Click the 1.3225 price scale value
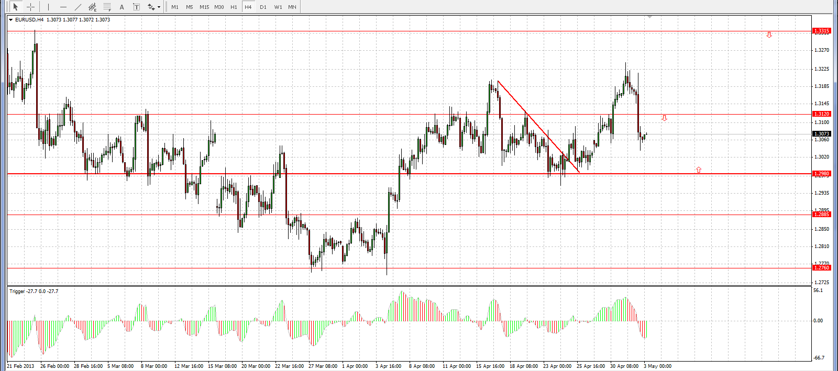The image size is (838, 371). [x=822, y=69]
